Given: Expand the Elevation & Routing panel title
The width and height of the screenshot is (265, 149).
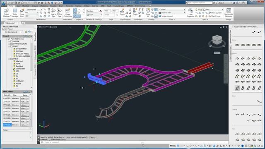Looking at the screenshot, I should click(94, 19).
